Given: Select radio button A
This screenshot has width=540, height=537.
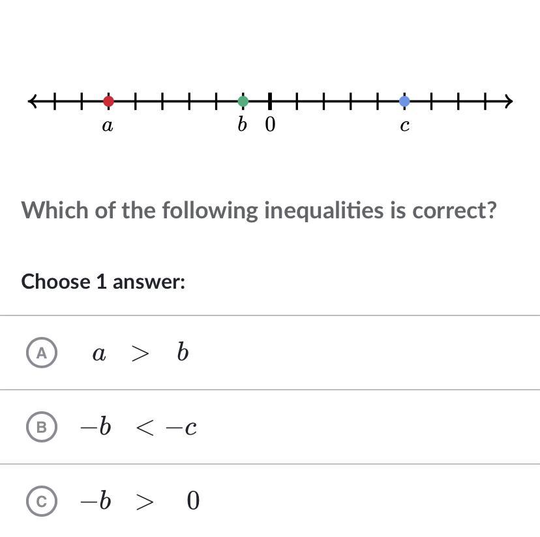Looking at the screenshot, I should pyautogui.click(x=42, y=353).
